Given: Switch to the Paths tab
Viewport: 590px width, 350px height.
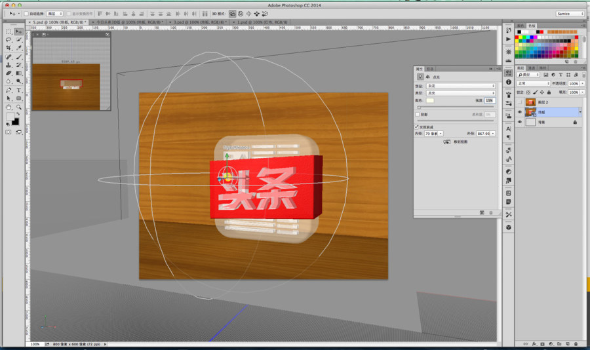Looking at the screenshot, I should (543, 68).
